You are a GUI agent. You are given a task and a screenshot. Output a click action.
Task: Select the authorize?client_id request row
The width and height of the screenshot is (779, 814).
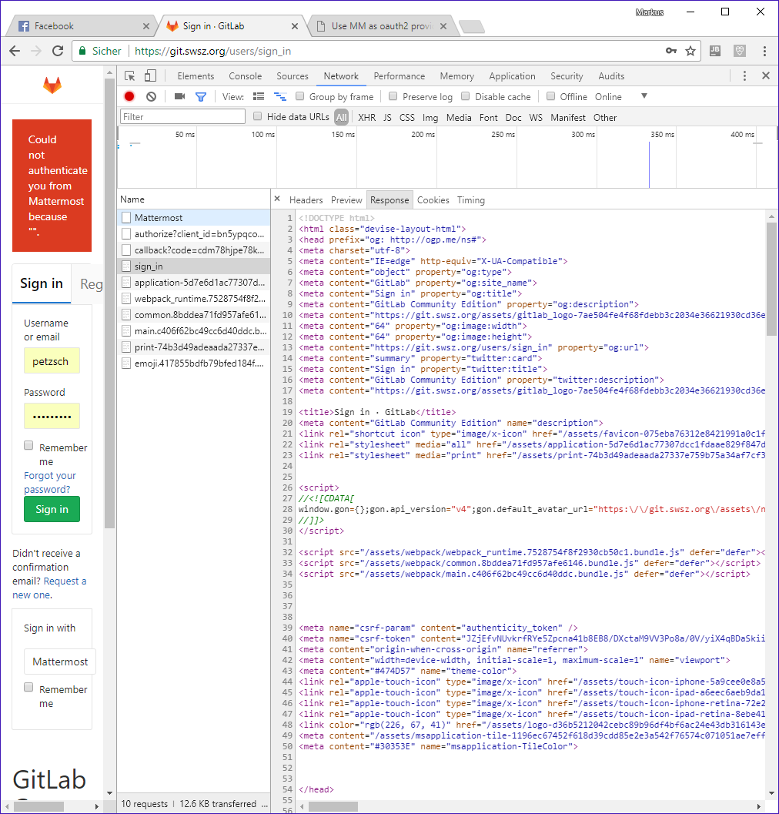pyautogui.click(x=193, y=233)
